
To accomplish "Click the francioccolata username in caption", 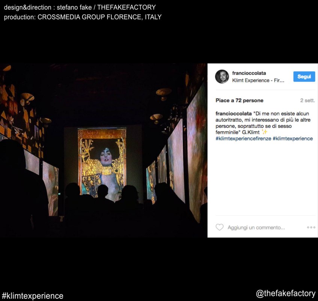I will point(234,113).
